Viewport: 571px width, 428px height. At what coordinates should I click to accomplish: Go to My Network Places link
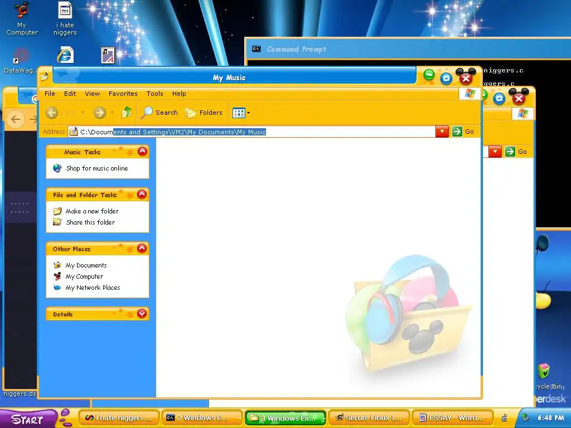tap(93, 288)
